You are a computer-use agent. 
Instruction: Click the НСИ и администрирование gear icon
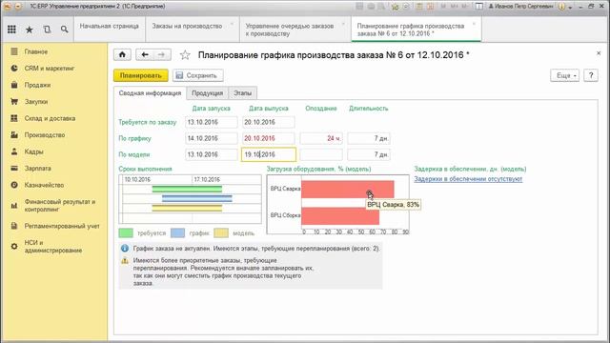point(14,246)
